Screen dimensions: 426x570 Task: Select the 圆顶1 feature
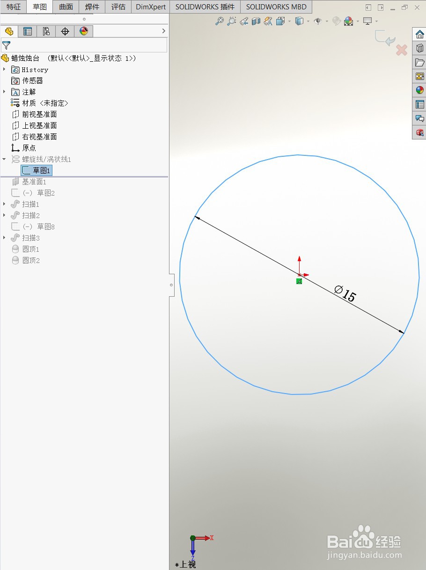26,249
